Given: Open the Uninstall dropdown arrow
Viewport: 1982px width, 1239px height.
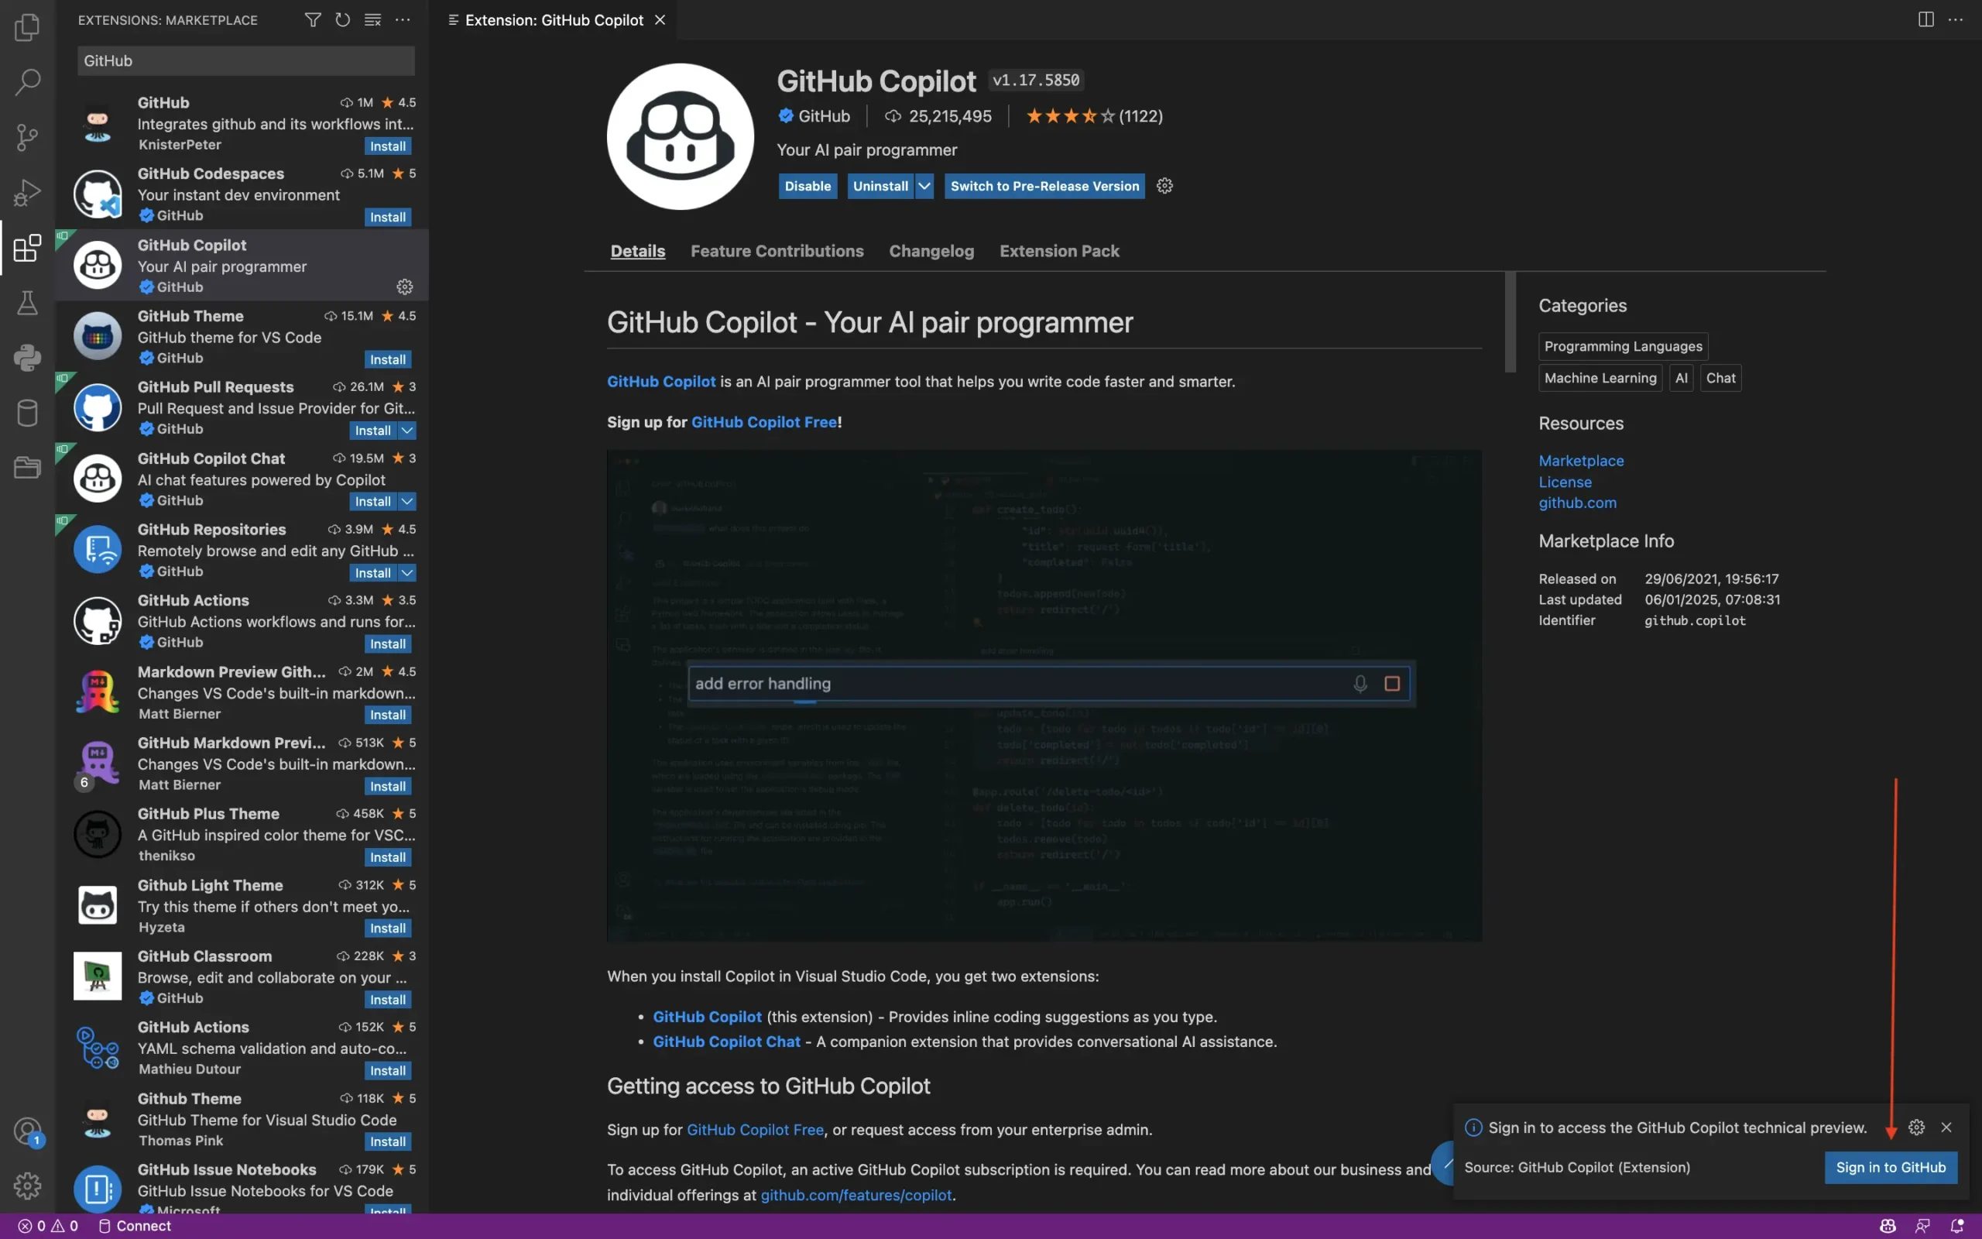Looking at the screenshot, I should 924,186.
